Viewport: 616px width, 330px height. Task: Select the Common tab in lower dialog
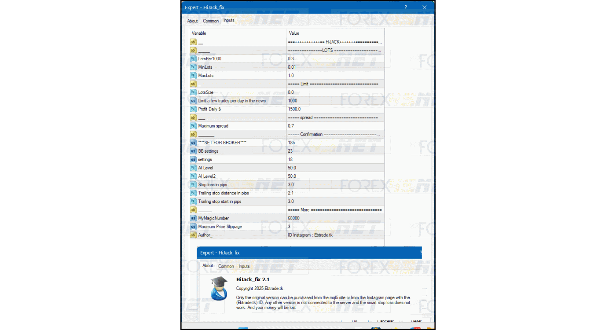[x=226, y=266]
